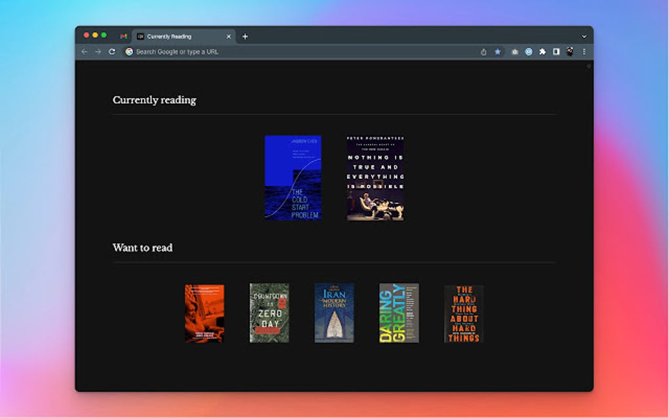This screenshot has height=418, width=669.
Task: Click the Gmail pinned tab icon
Action: click(x=124, y=37)
